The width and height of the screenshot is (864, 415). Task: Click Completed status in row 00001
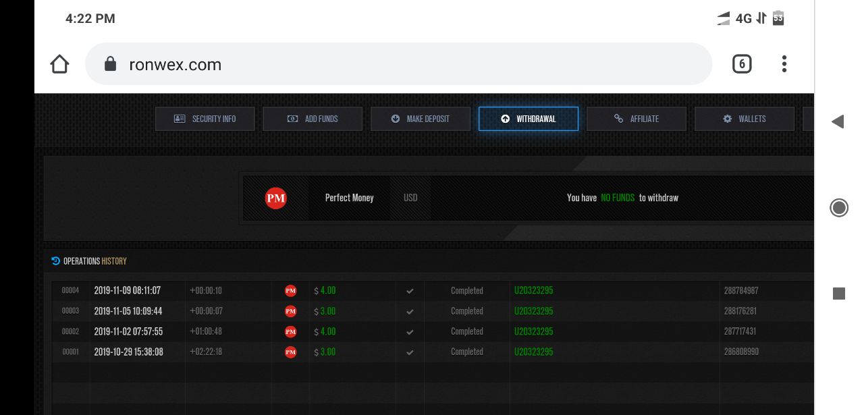click(x=467, y=352)
